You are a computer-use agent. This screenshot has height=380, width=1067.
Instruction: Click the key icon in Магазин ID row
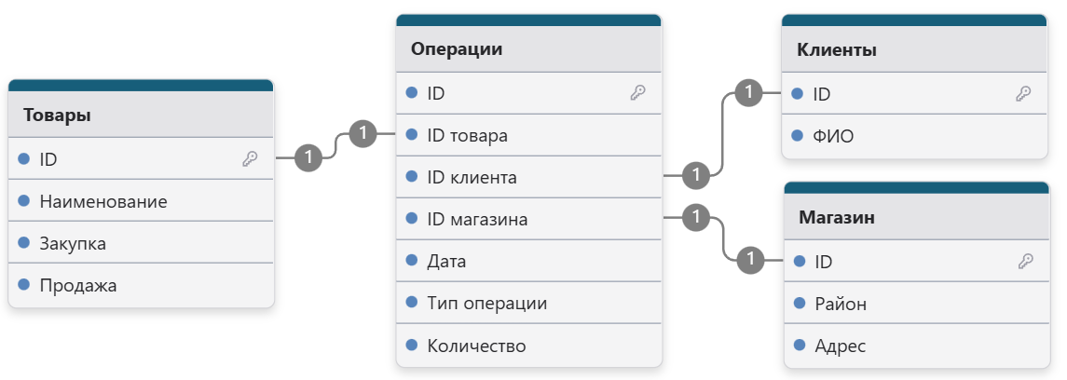click(x=1025, y=261)
